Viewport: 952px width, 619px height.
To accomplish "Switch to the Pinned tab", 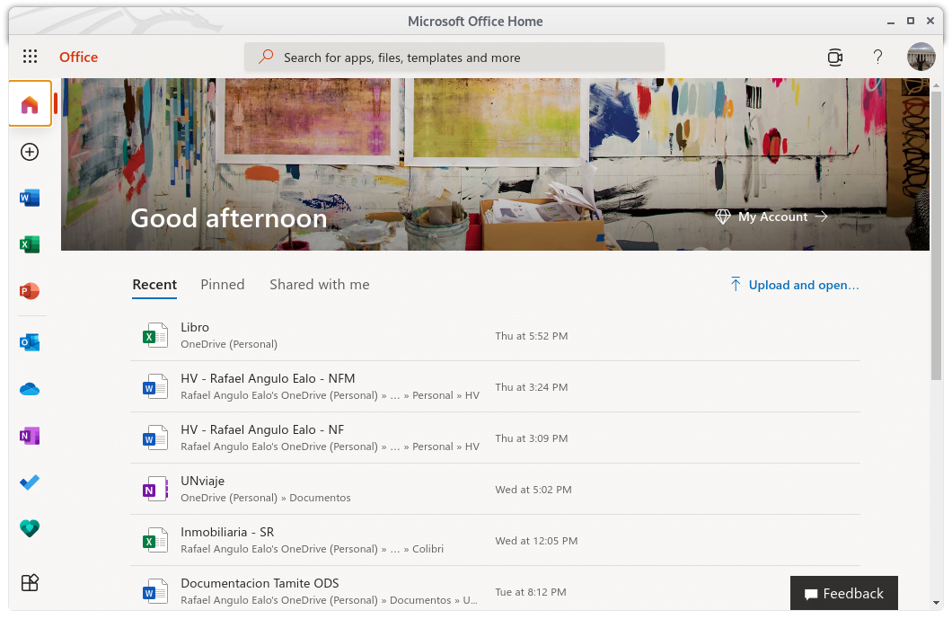I will 223,285.
